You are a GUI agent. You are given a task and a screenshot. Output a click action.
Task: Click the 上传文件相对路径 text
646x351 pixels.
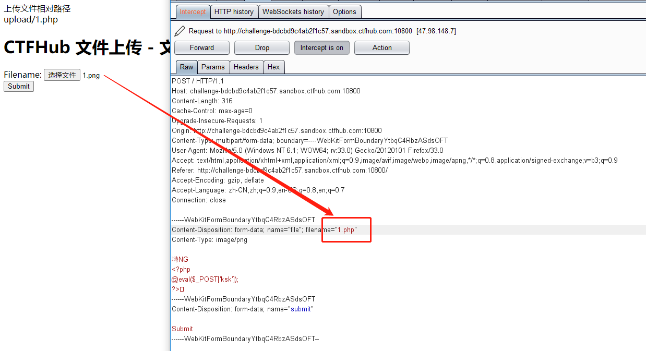37,8
